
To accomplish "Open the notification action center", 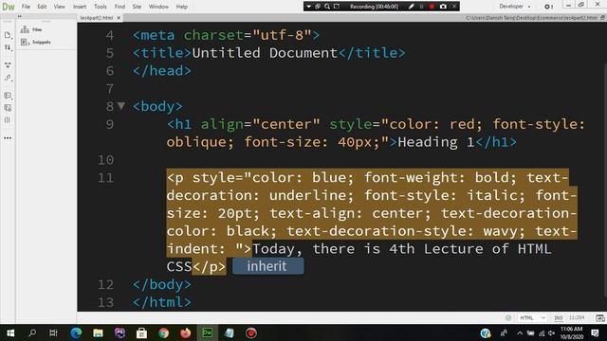I will 596,332.
